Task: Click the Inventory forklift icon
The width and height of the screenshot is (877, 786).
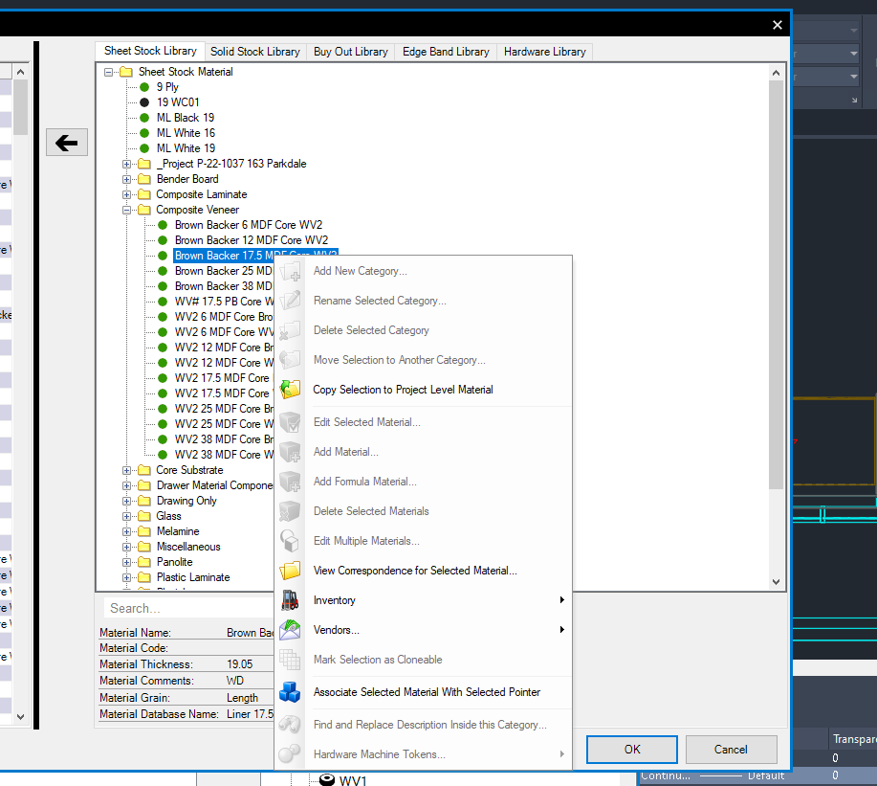Action: click(291, 600)
